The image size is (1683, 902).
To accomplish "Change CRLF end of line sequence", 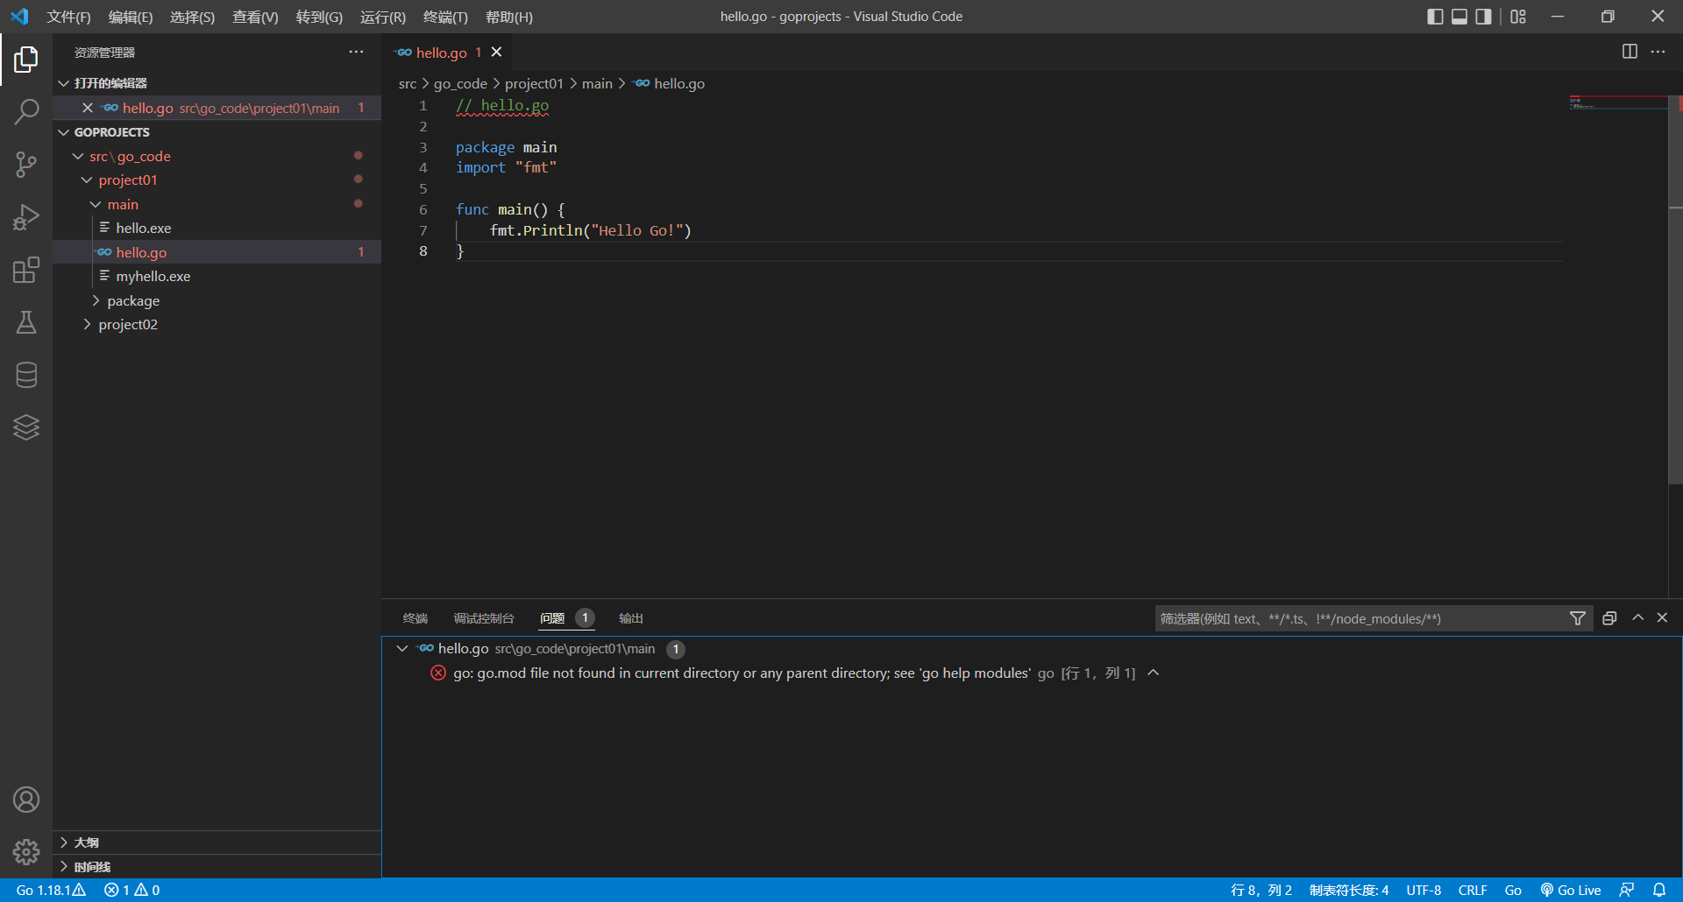I will coord(1473,890).
